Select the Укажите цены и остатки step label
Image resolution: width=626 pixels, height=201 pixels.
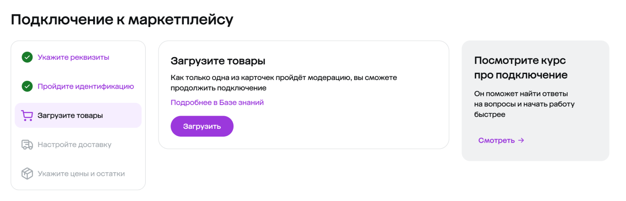pyautogui.click(x=81, y=174)
